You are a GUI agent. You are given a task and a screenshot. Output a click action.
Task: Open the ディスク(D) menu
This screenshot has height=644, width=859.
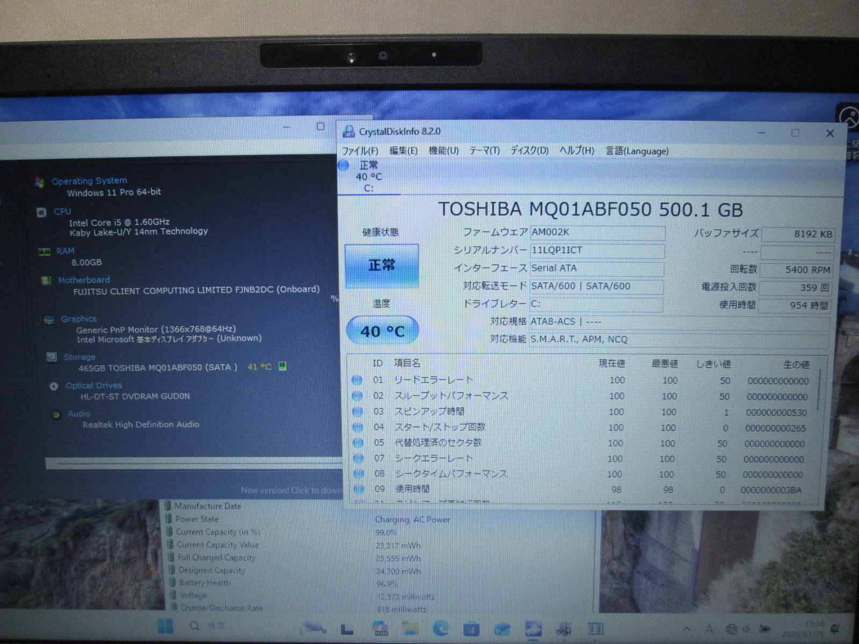pos(529,151)
